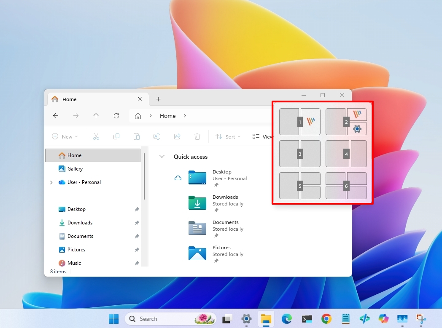The height and width of the screenshot is (328, 442).
Task: Launch Microsoft Edge from the taskbar
Action: tap(287, 319)
